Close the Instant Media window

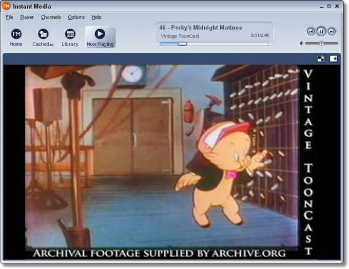point(337,6)
